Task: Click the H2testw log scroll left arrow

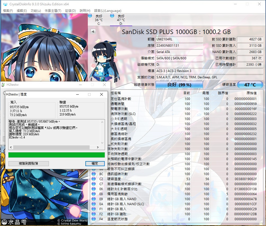Action: pyautogui.click(x=11, y=147)
